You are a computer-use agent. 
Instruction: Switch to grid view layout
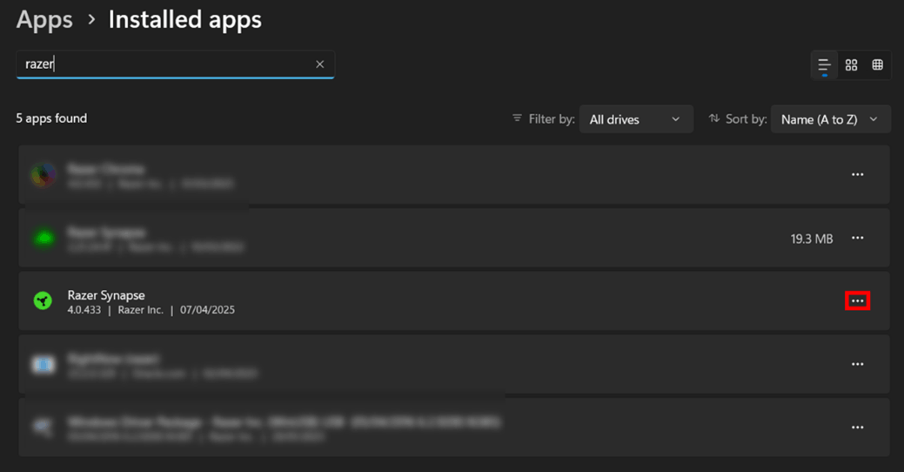pyautogui.click(x=851, y=65)
